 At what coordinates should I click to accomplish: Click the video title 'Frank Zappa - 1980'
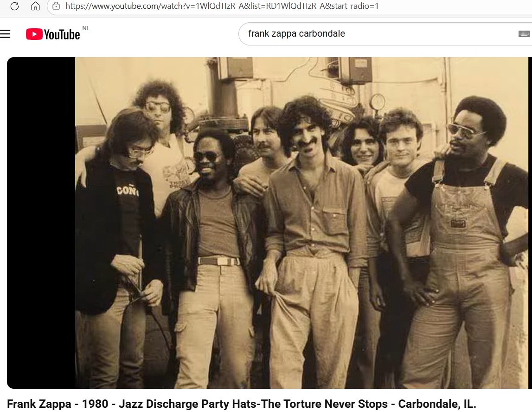coord(58,404)
